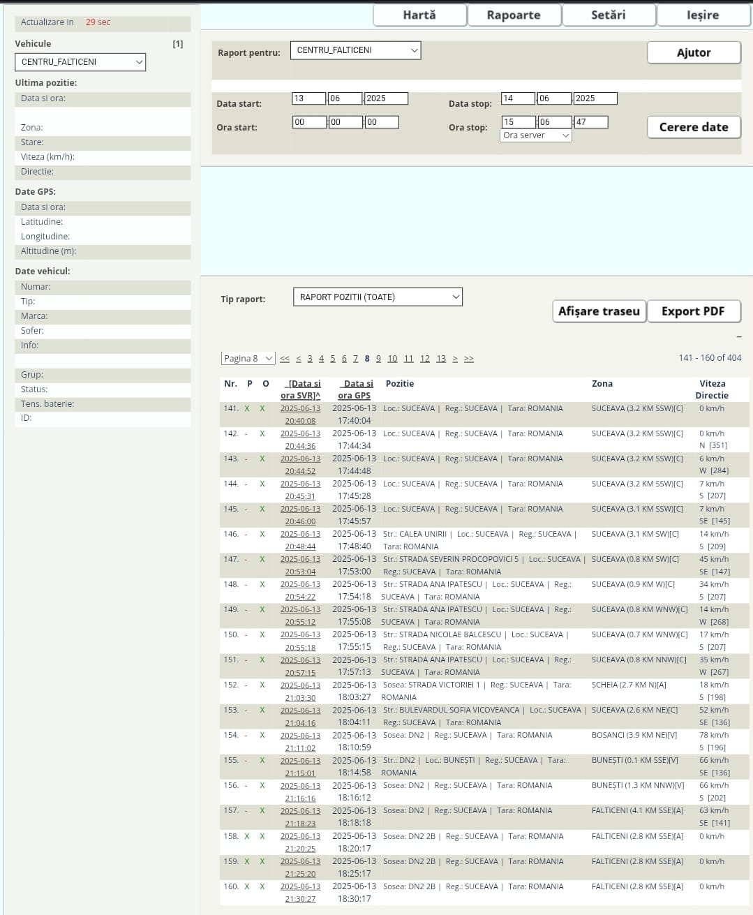Expand the Vehicule dropdown in sidebar

tap(80, 62)
